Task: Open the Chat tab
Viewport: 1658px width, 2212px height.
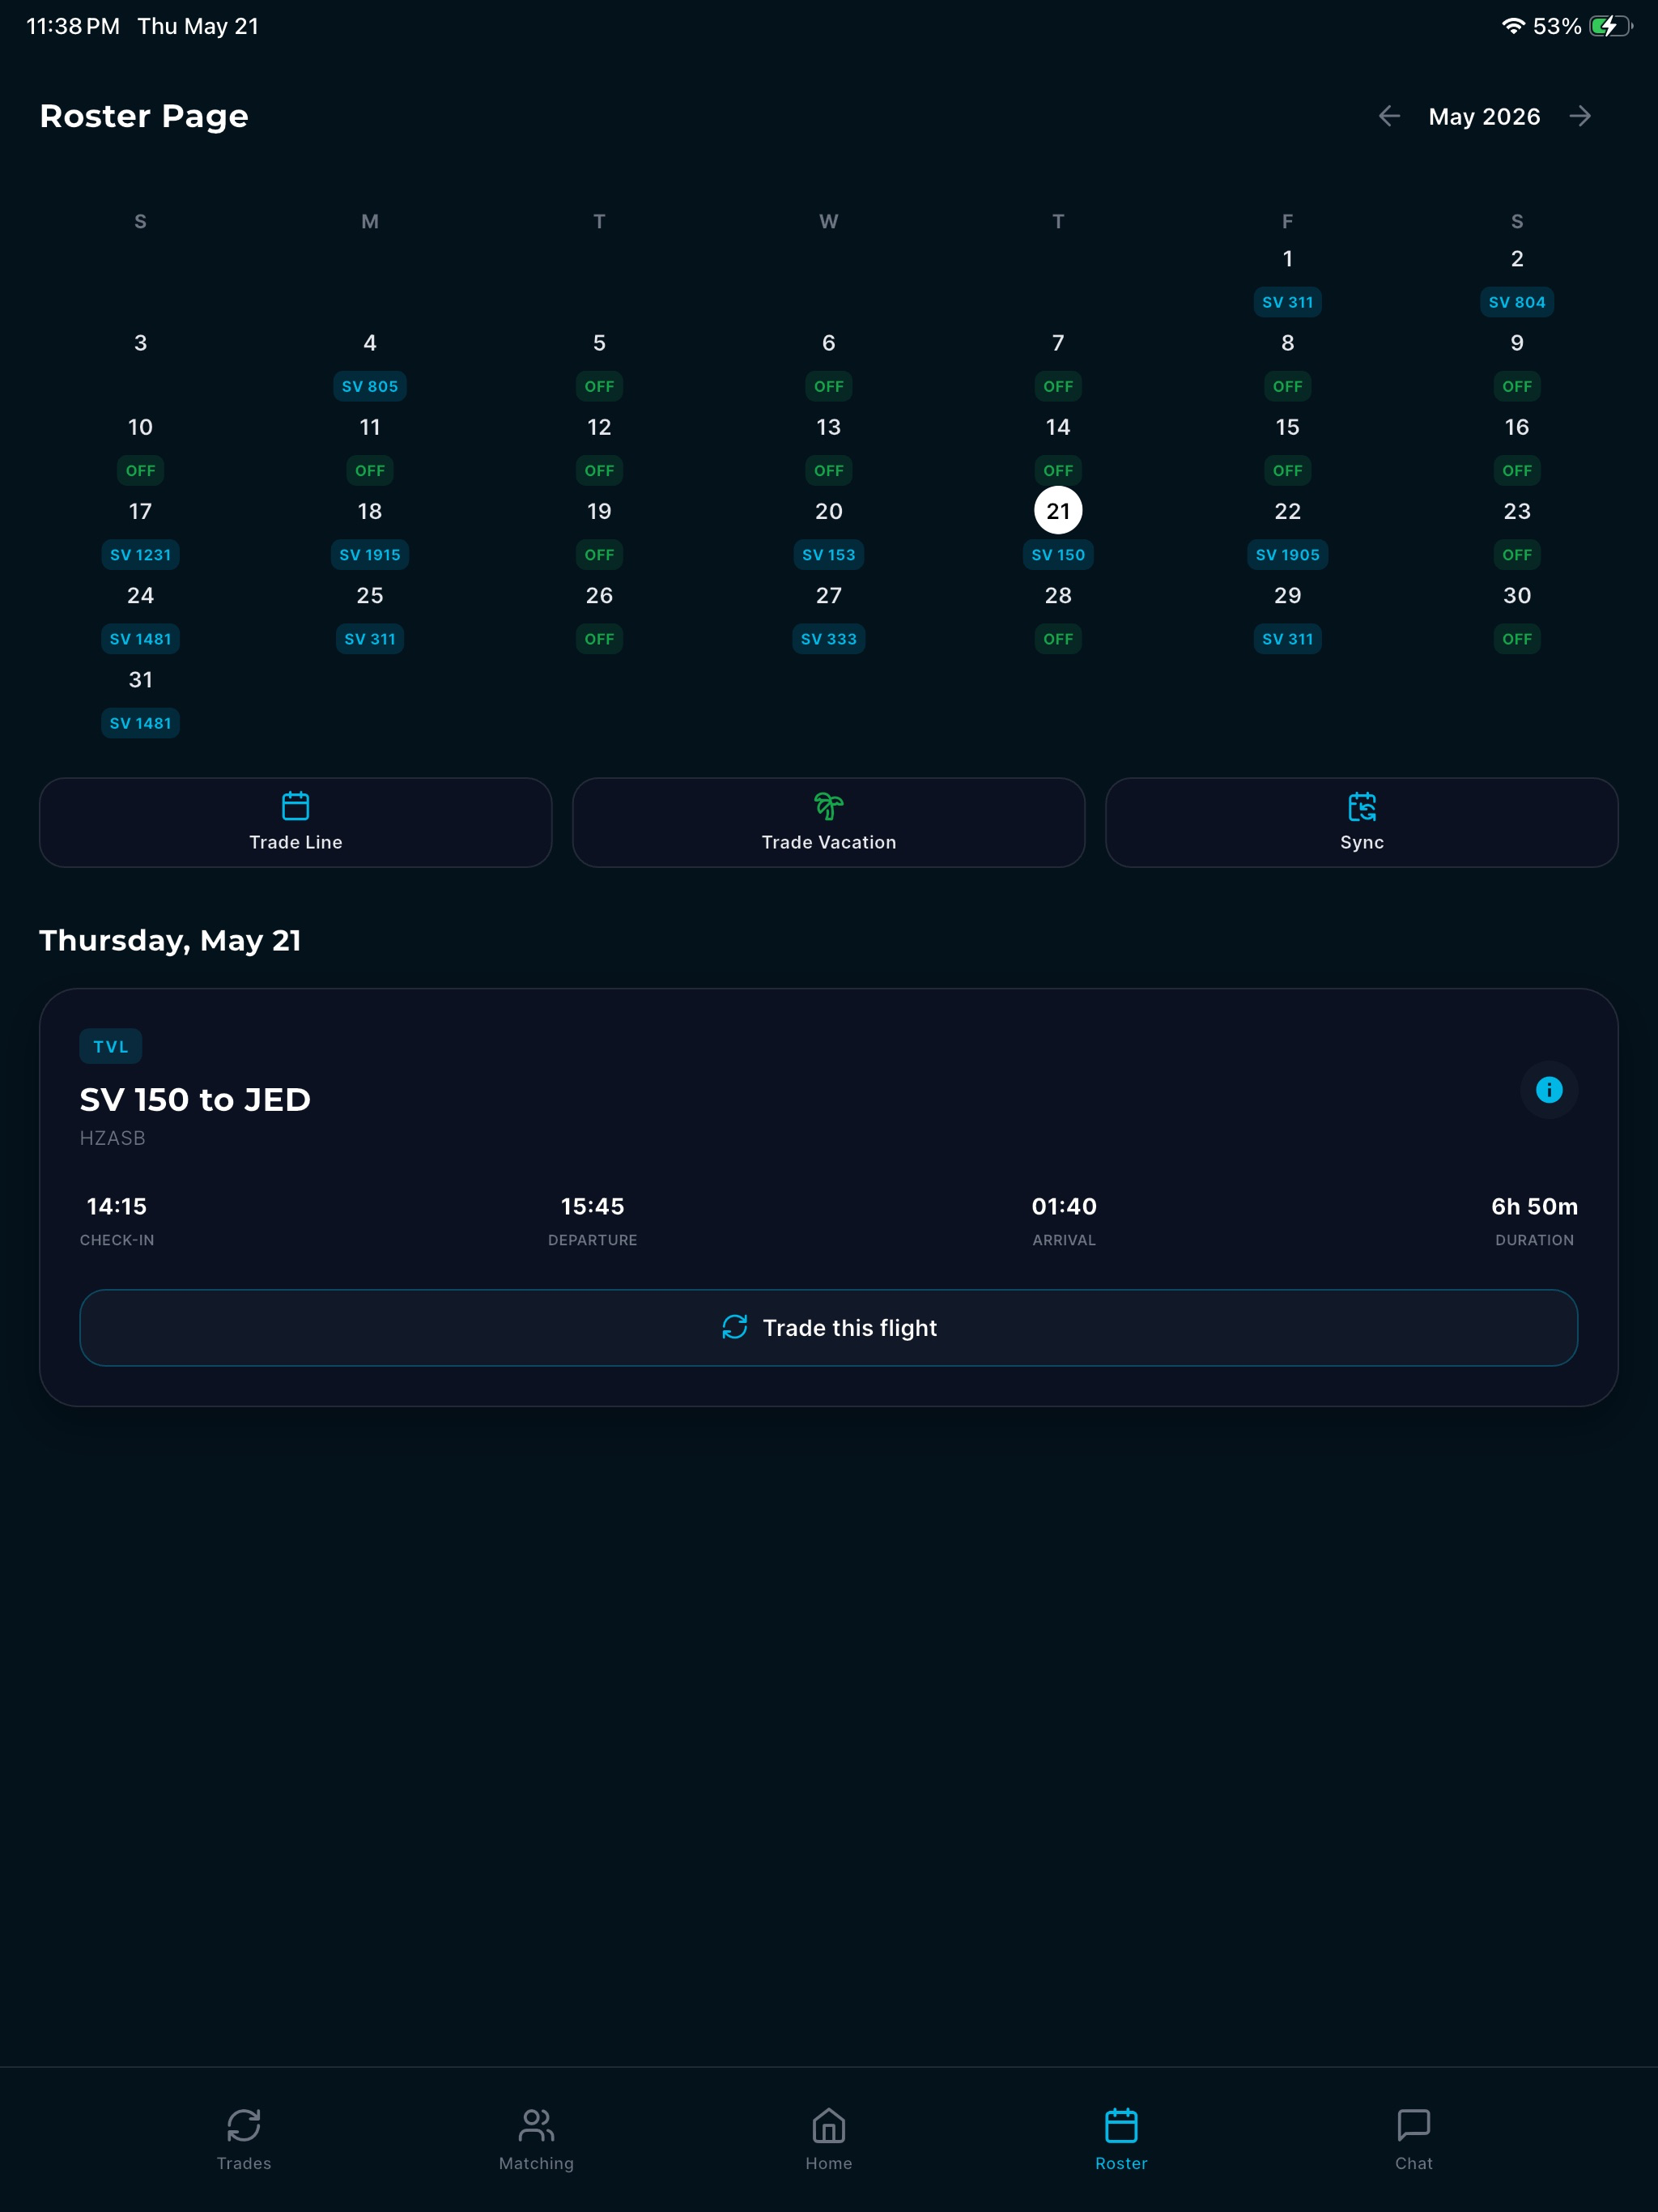Action: tap(1414, 2140)
